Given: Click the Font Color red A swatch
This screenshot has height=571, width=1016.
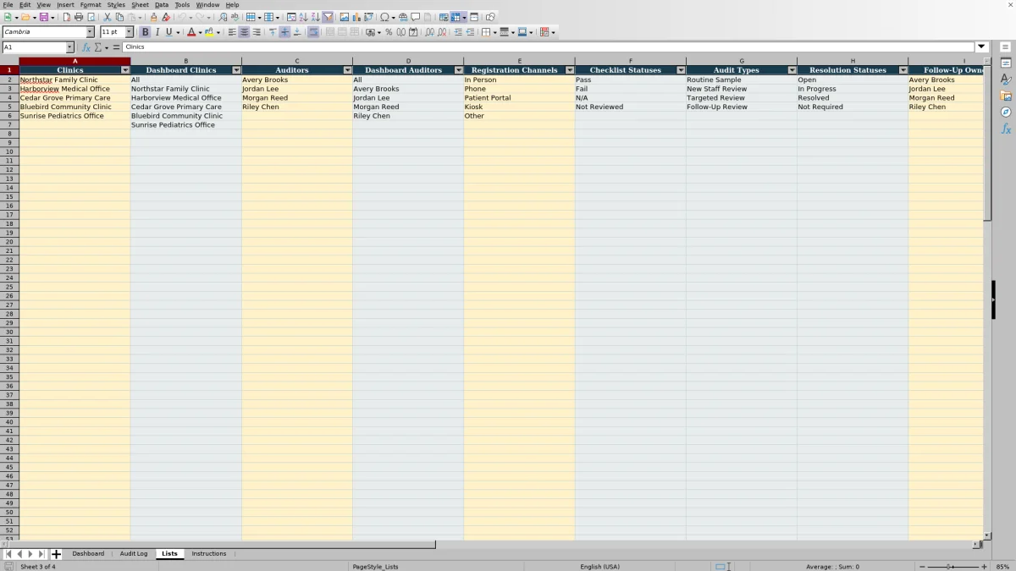Looking at the screenshot, I should pyautogui.click(x=190, y=32).
